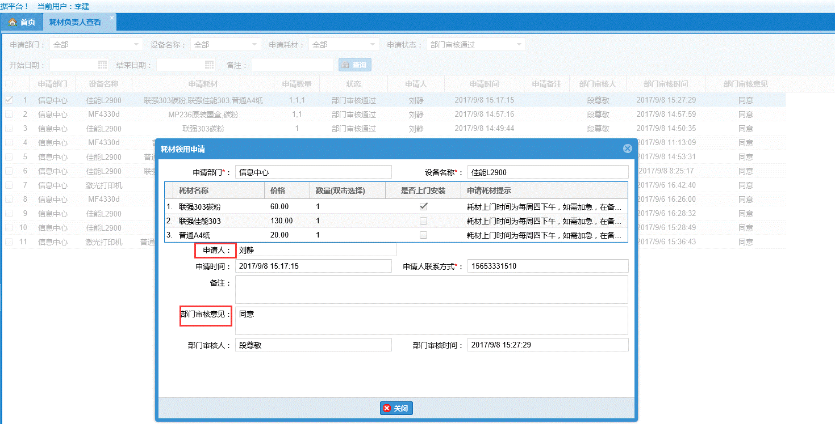Click the 部门审核时间 field in dialog
The height and width of the screenshot is (424, 835).
(548, 345)
